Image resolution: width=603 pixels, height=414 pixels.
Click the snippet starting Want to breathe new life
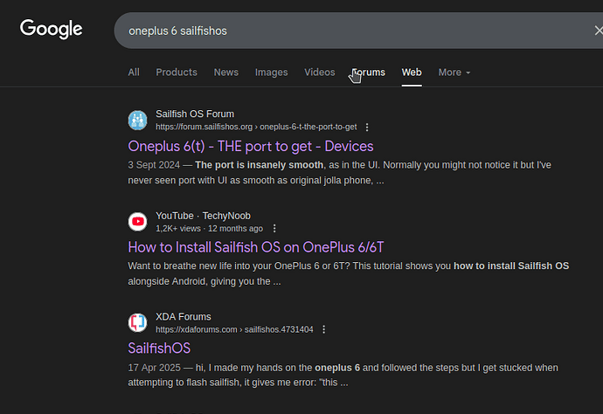coord(349,273)
